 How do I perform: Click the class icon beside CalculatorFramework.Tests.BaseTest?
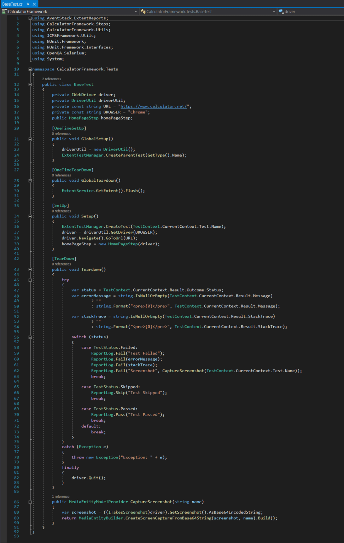(143, 11)
